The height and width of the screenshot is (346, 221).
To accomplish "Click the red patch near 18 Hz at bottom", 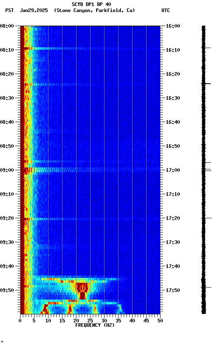I will [70, 310].
